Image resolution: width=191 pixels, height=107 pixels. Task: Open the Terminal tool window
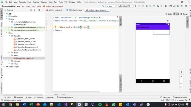point(19,97)
